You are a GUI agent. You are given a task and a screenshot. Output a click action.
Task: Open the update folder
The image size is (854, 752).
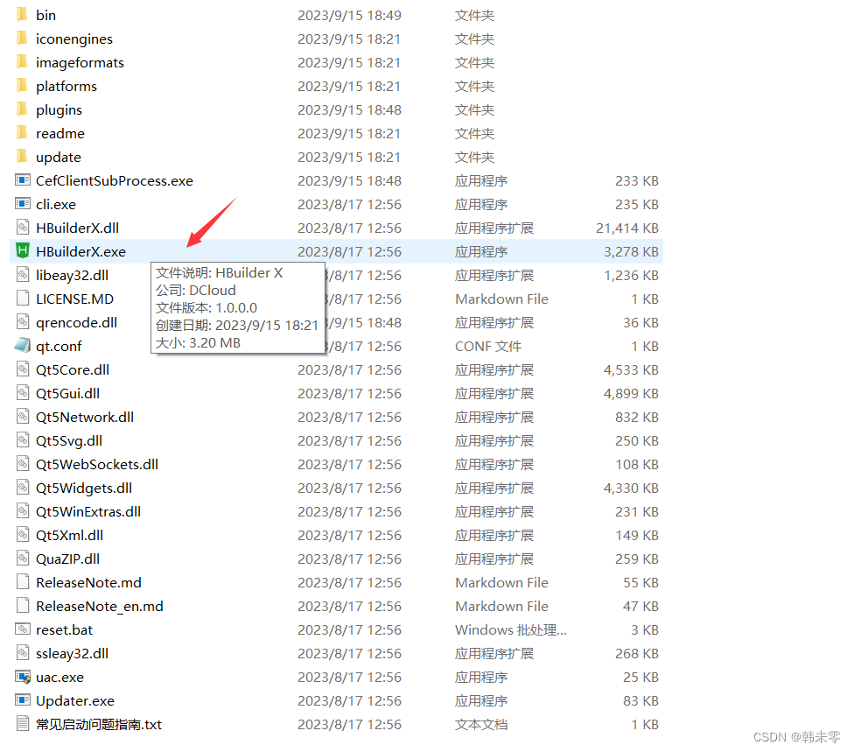point(57,157)
